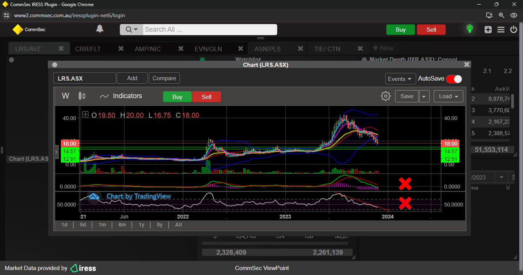Click the power logout icon
The width and height of the screenshot is (523, 275).
pos(514,29)
